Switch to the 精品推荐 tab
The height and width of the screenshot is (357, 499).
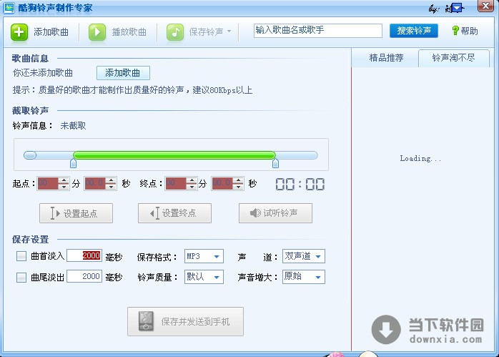coord(386,58)
